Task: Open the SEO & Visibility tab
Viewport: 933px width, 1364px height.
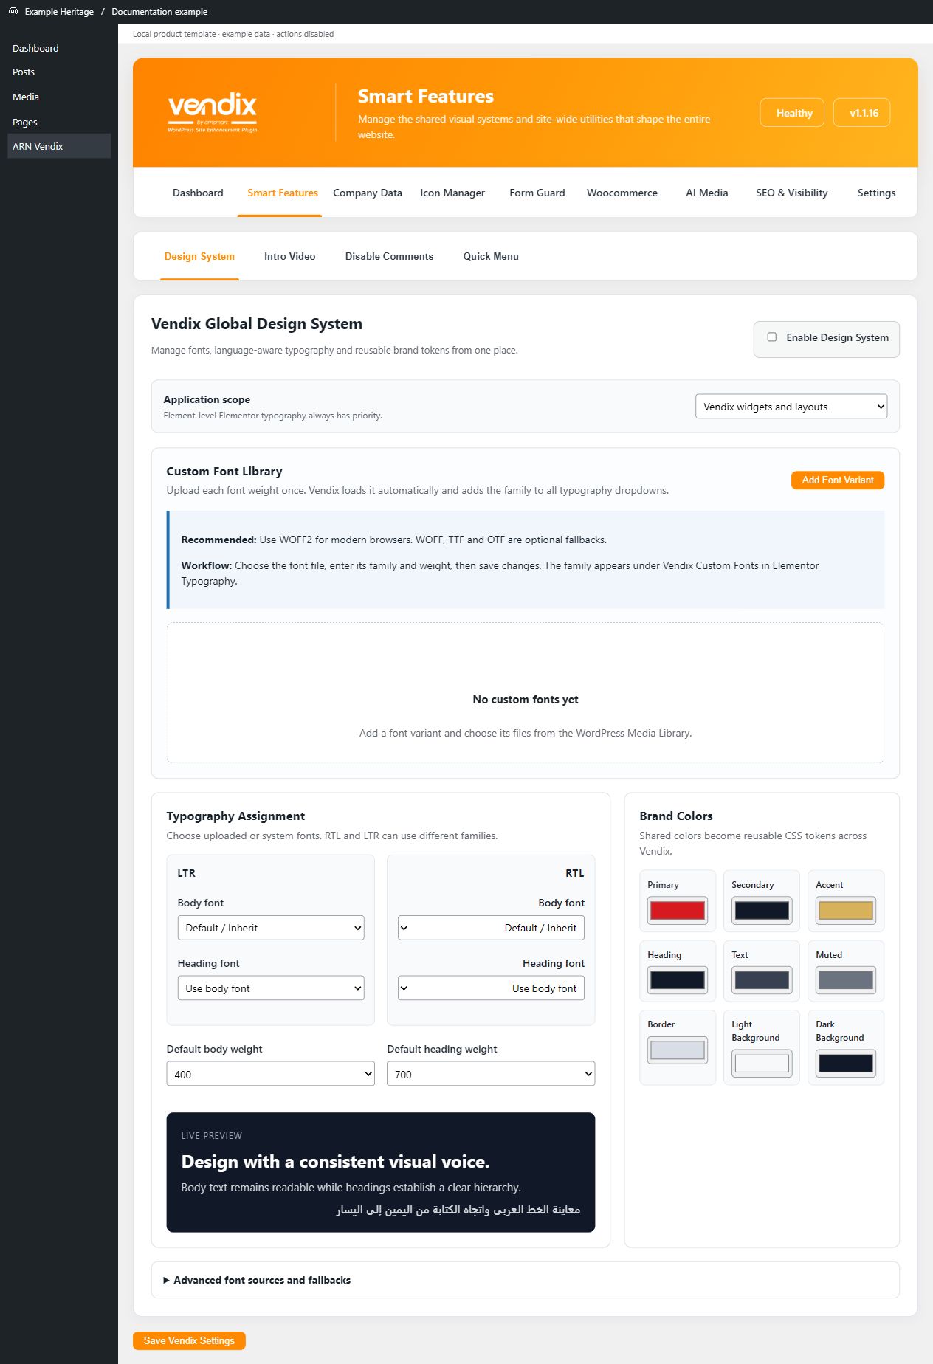Action: 792,193
